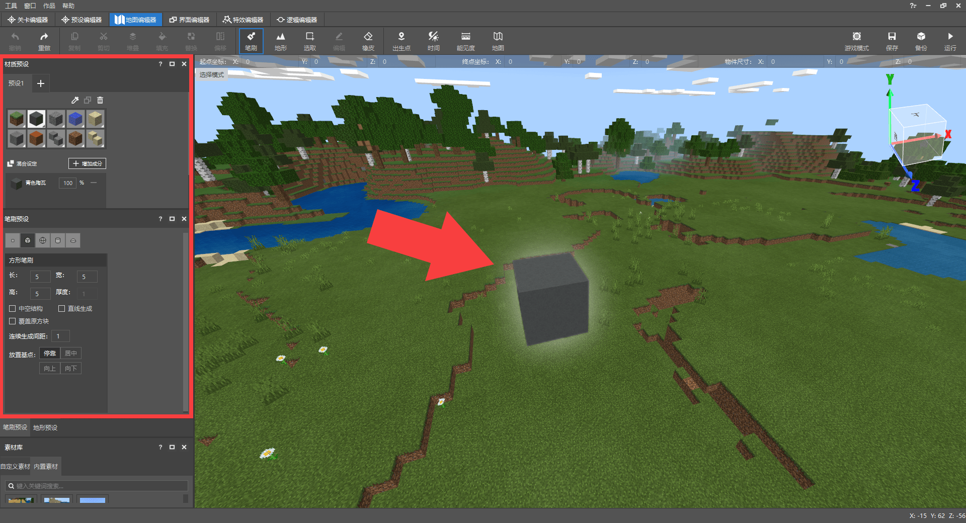Switch to 地形预设 tab
This screenshot has width=966, height=523.
pyautogui.click(x=45, y=427)
